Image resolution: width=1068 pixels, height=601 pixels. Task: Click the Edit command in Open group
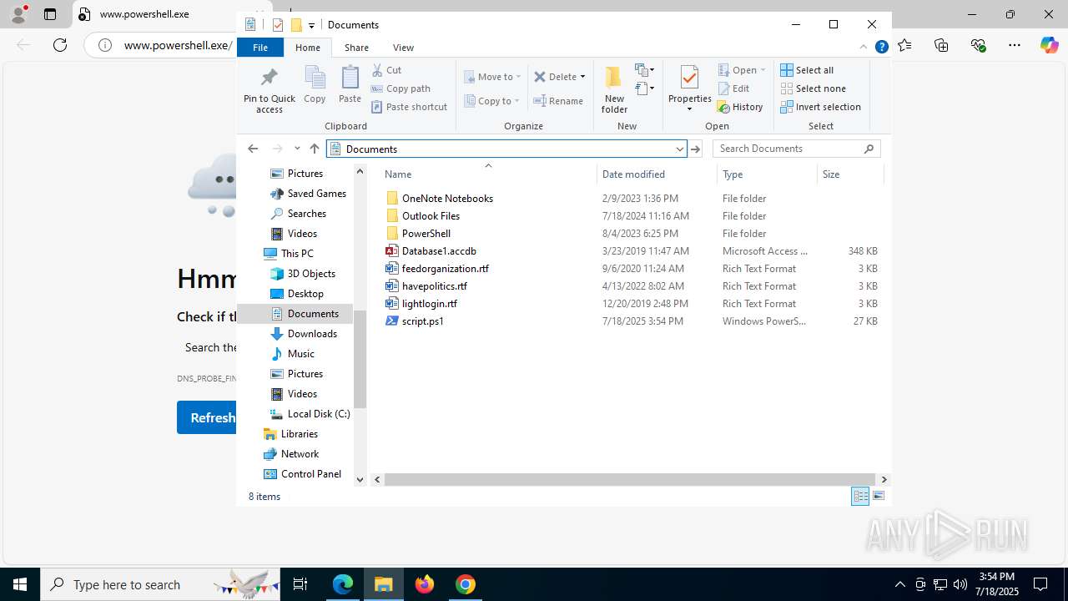[733, 88]
